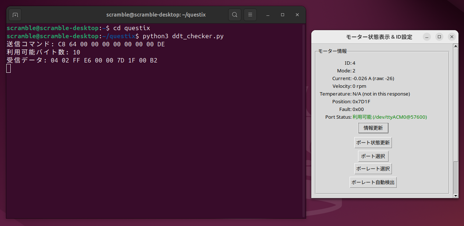Click the motor window scrollbar down arrow
This screenshot has width=464, height=226.
click(x=456, y=196)
